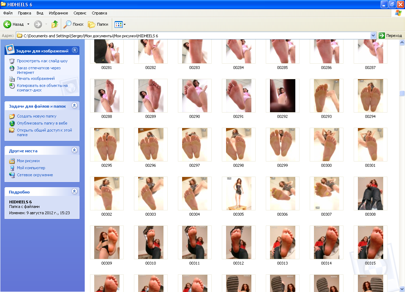Select the thumbnail labeled 00292
The width and height of the screenshot is (405, 292).
(x=283, y=96)
